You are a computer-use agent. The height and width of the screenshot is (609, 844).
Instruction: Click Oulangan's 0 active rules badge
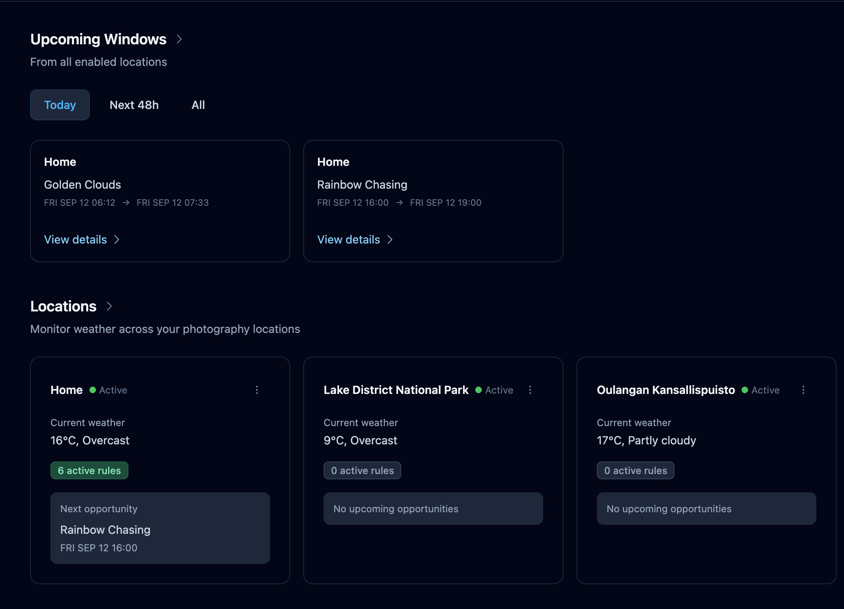tap(635, 470)
